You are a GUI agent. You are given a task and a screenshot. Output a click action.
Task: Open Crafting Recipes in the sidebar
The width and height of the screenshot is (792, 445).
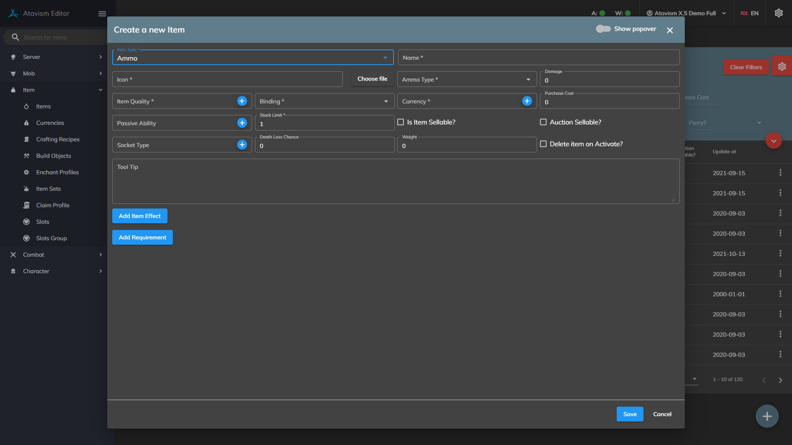coord(58,139)
